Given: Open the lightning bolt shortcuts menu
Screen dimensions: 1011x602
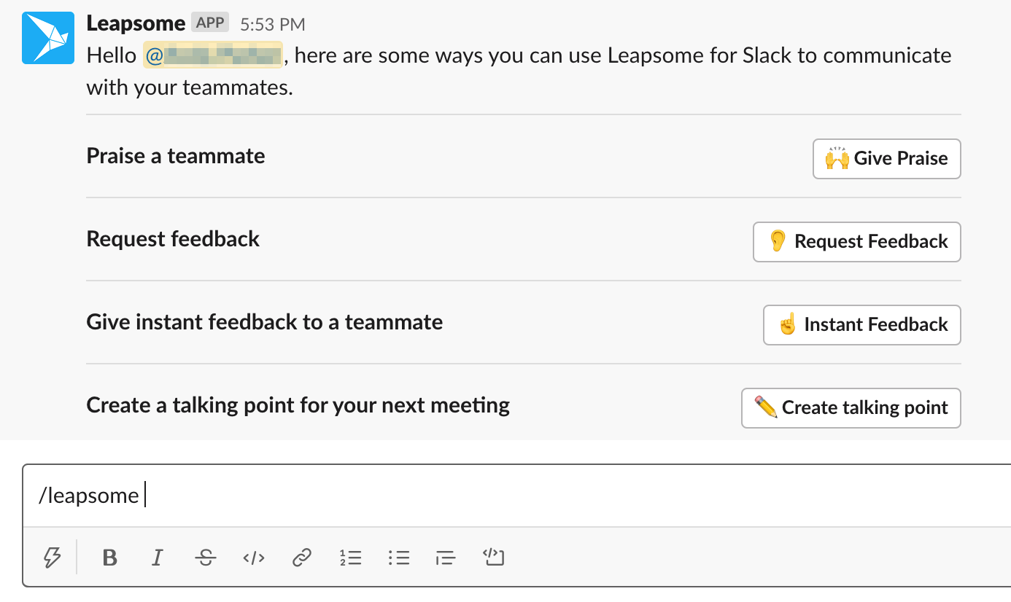Looking at the screenshot, I should 52,558.
